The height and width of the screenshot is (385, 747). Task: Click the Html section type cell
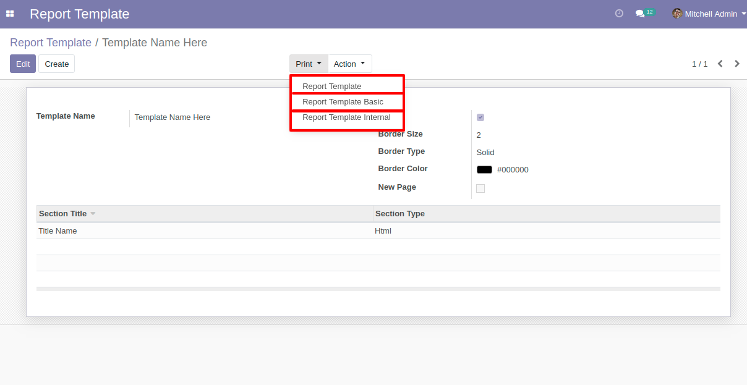pyautogui.click(x=547, y=231)
